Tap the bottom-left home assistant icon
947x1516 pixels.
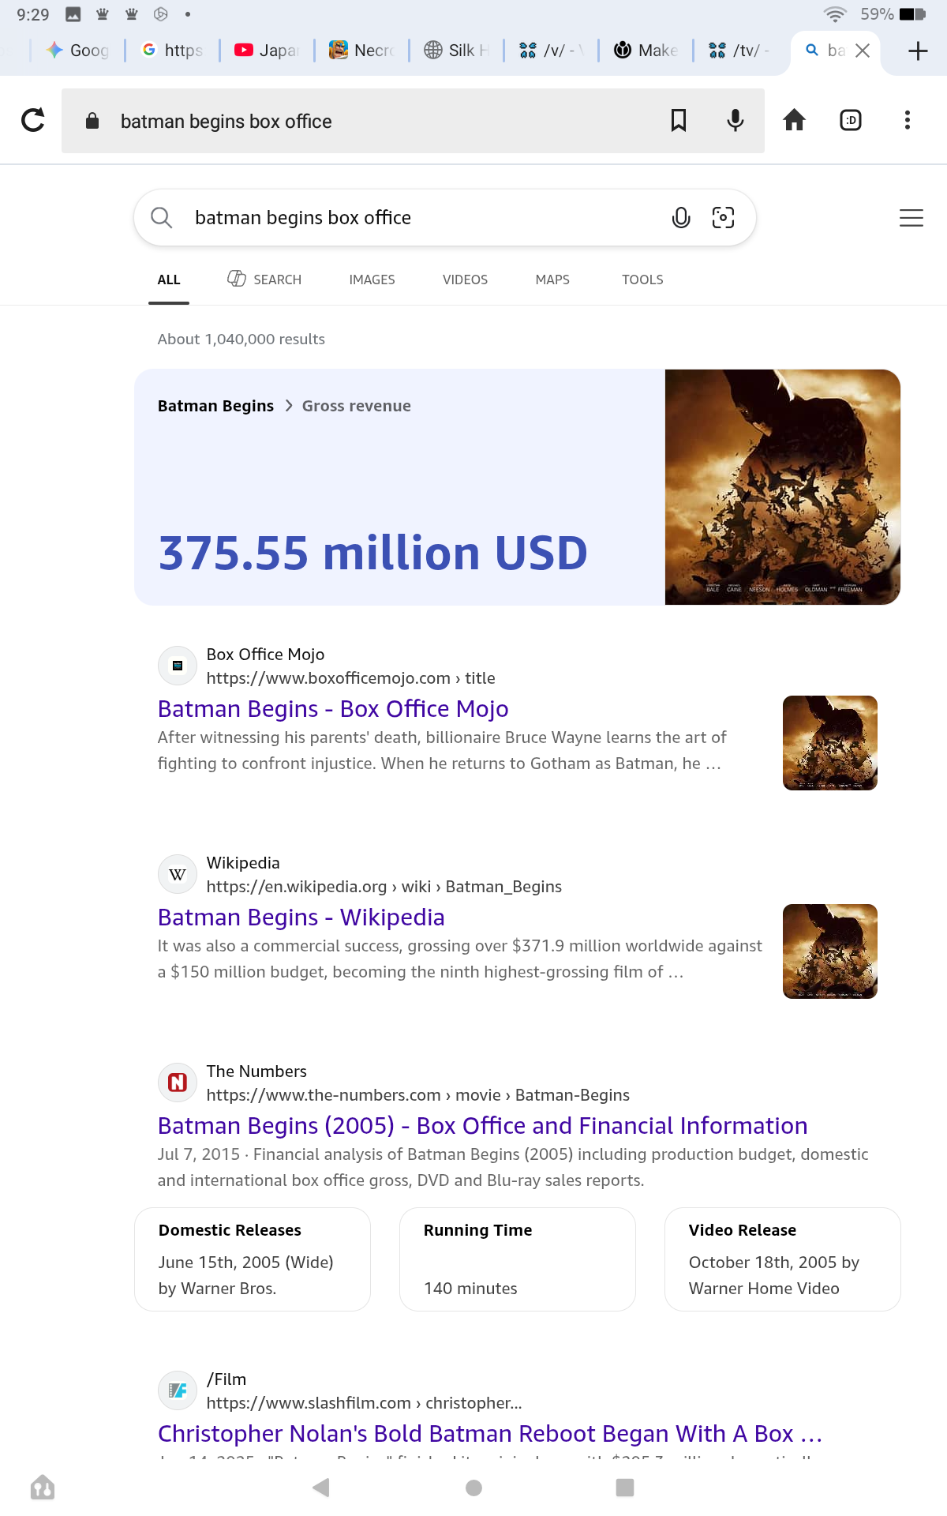[43, 1488]
